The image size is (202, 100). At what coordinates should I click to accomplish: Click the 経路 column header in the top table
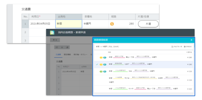point(122,17)
